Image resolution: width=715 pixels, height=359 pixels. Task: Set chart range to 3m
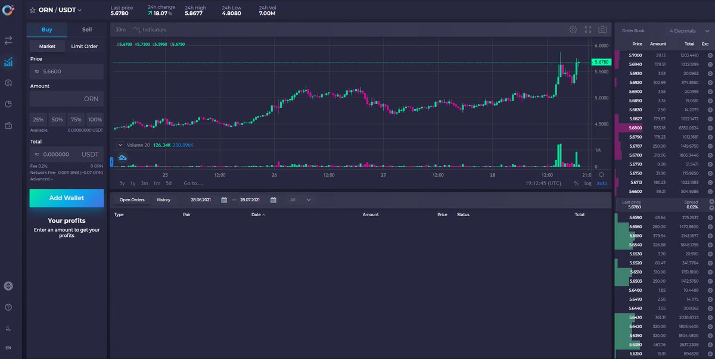[144, 183]
